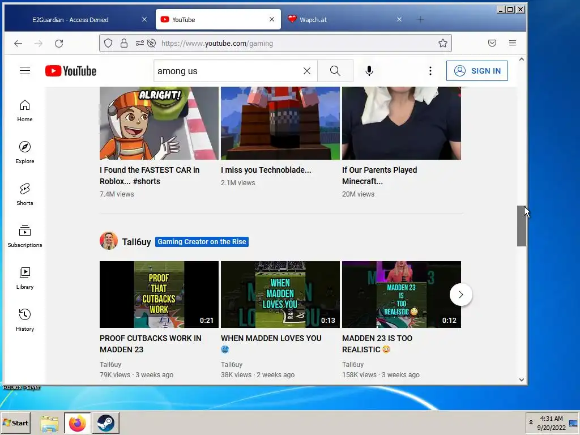Screen dimensions: 580x435
Task: Play 'PROOF CUTBACKS WORK' video thumbnail
Action: [159, 295]
